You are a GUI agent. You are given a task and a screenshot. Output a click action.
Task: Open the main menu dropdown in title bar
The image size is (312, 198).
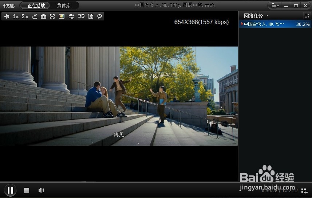pos(275,6)
